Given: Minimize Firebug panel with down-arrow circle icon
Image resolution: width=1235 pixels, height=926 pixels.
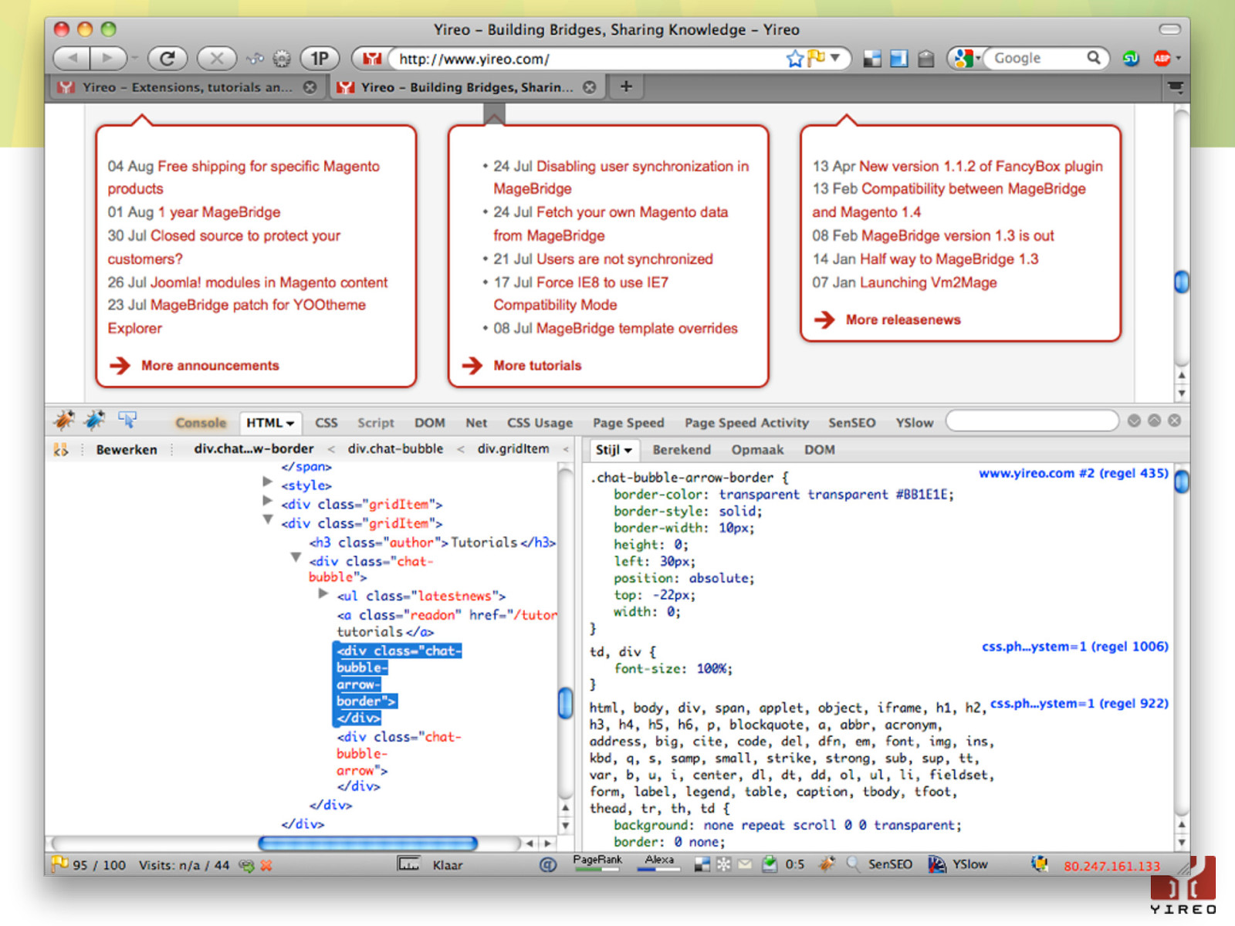Looking at the screenshot, I should point(1134,421).
